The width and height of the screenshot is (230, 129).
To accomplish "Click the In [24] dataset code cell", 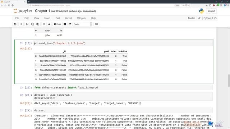I will click(x=123, y=110).
